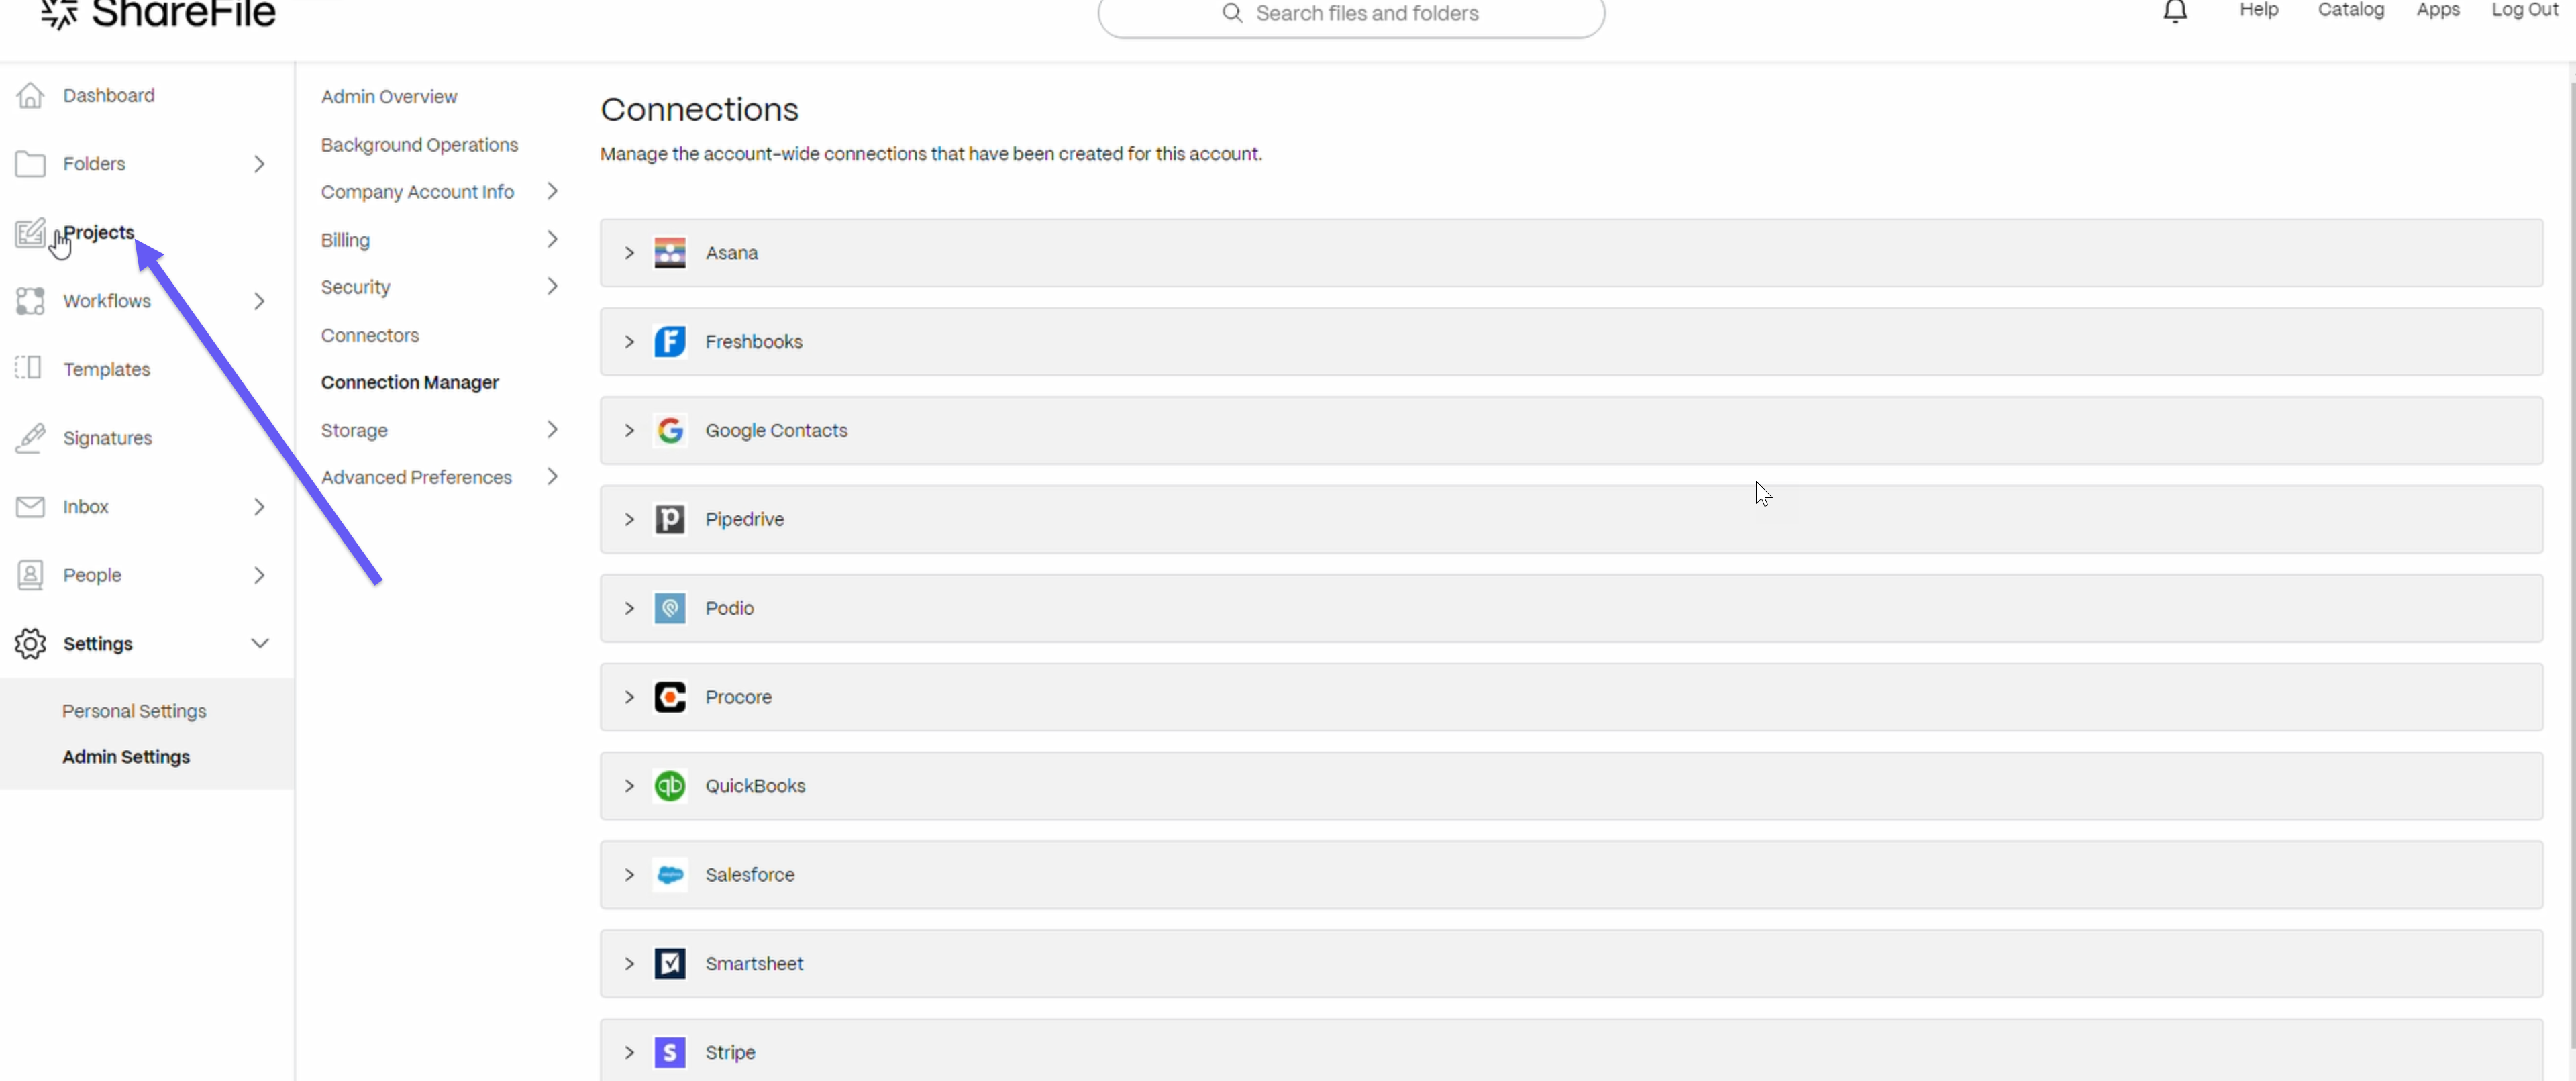2576x1081 pixels.
Task: Open the Connectors page
Action: [370, 335]
